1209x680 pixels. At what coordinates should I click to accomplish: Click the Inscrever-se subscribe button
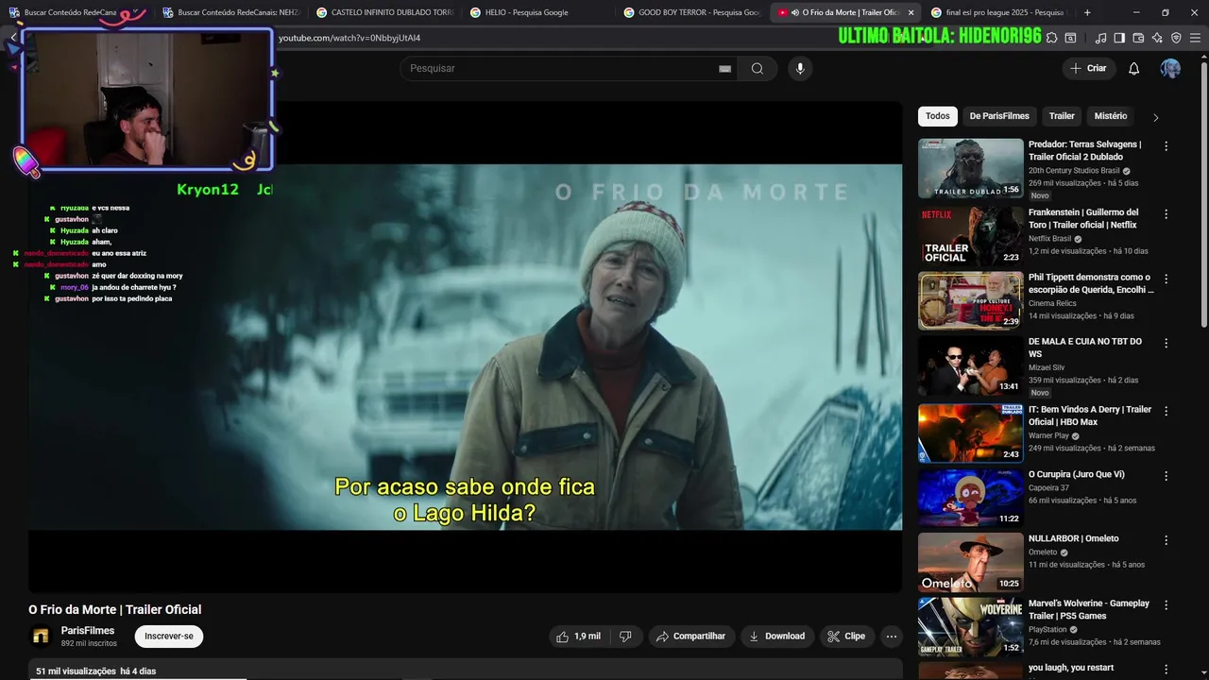pyautogui.click(x=169, y=637)
